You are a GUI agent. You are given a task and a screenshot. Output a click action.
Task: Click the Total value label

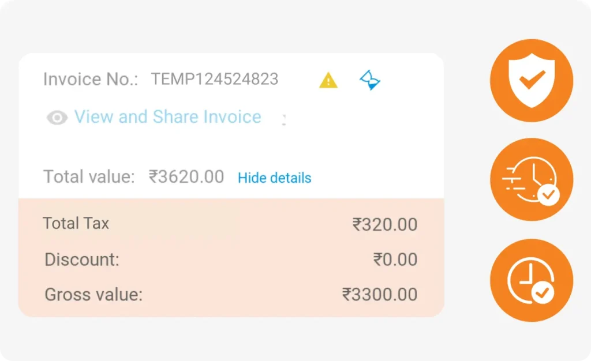coord(89,176)
